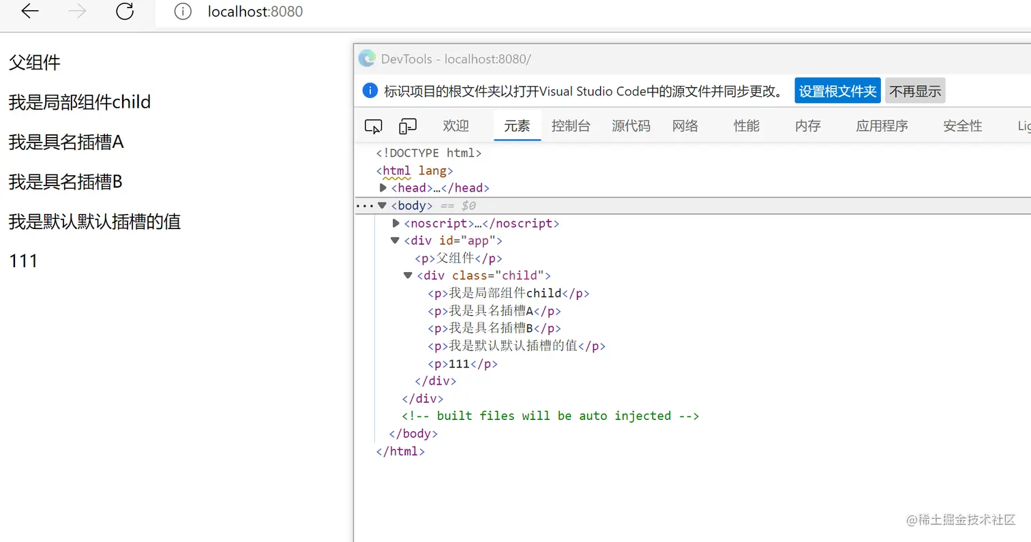
Task: Toggle the device emulation icon in DevTools
Action: pos(407,125)
